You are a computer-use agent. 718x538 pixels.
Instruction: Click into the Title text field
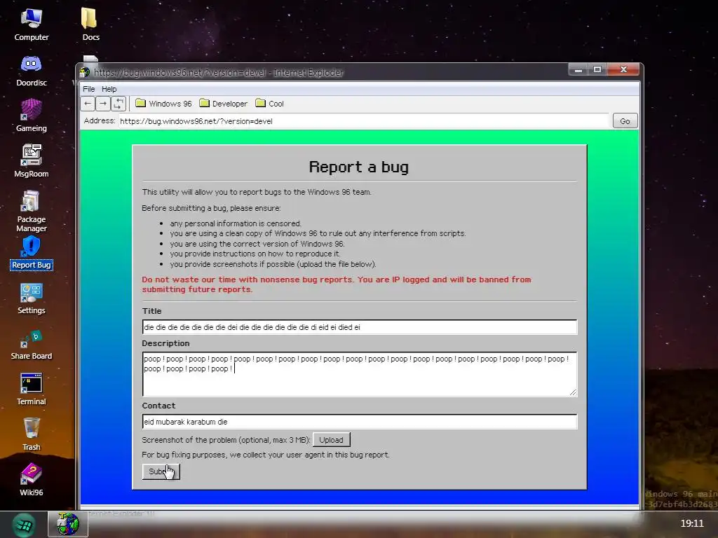click(x=360, y=327)
